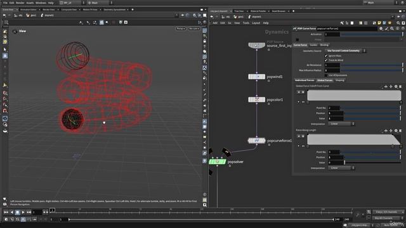Click the geo1 path segment in Scene View
The height and width of the screenshot is (228, 406).
click(31, 15)
